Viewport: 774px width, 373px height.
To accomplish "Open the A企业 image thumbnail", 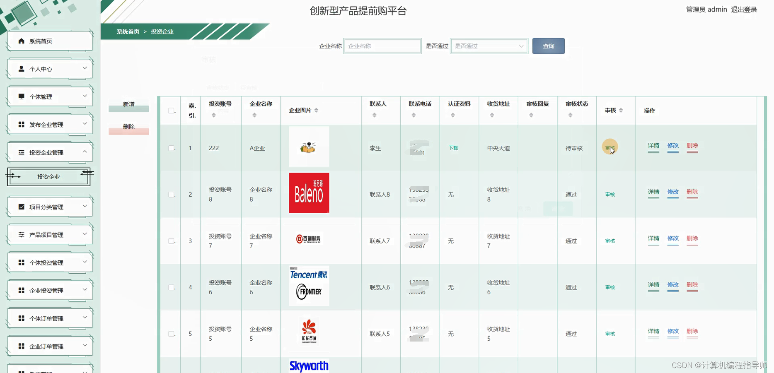I will [309, 147].
